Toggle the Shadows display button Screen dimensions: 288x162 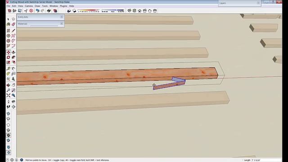(x=69, y=11)
